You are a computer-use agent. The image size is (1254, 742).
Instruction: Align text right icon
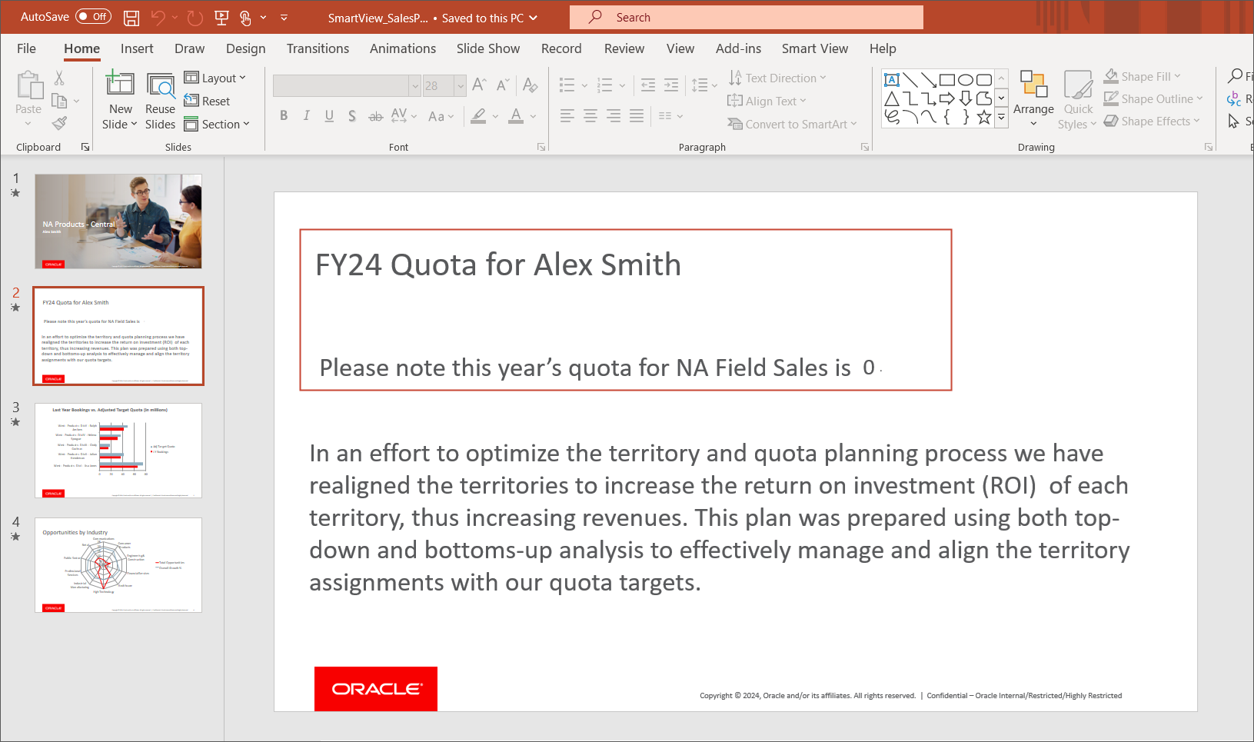pyautogui.click(x=614, y=116)
